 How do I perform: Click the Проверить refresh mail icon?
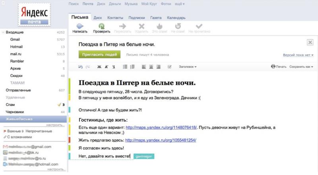point(101,26)
